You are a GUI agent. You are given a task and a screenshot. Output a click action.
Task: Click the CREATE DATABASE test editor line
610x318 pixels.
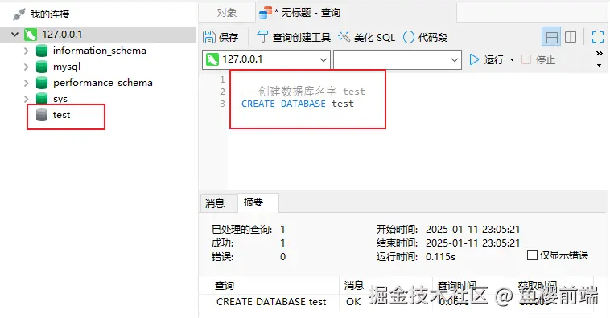click(x=298, y=104)
